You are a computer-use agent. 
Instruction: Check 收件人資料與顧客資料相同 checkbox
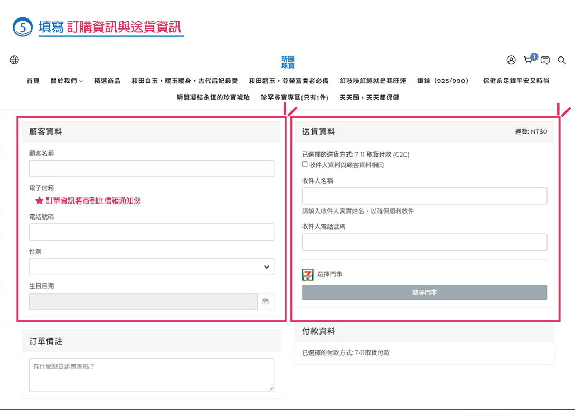(x=305, y=165)
